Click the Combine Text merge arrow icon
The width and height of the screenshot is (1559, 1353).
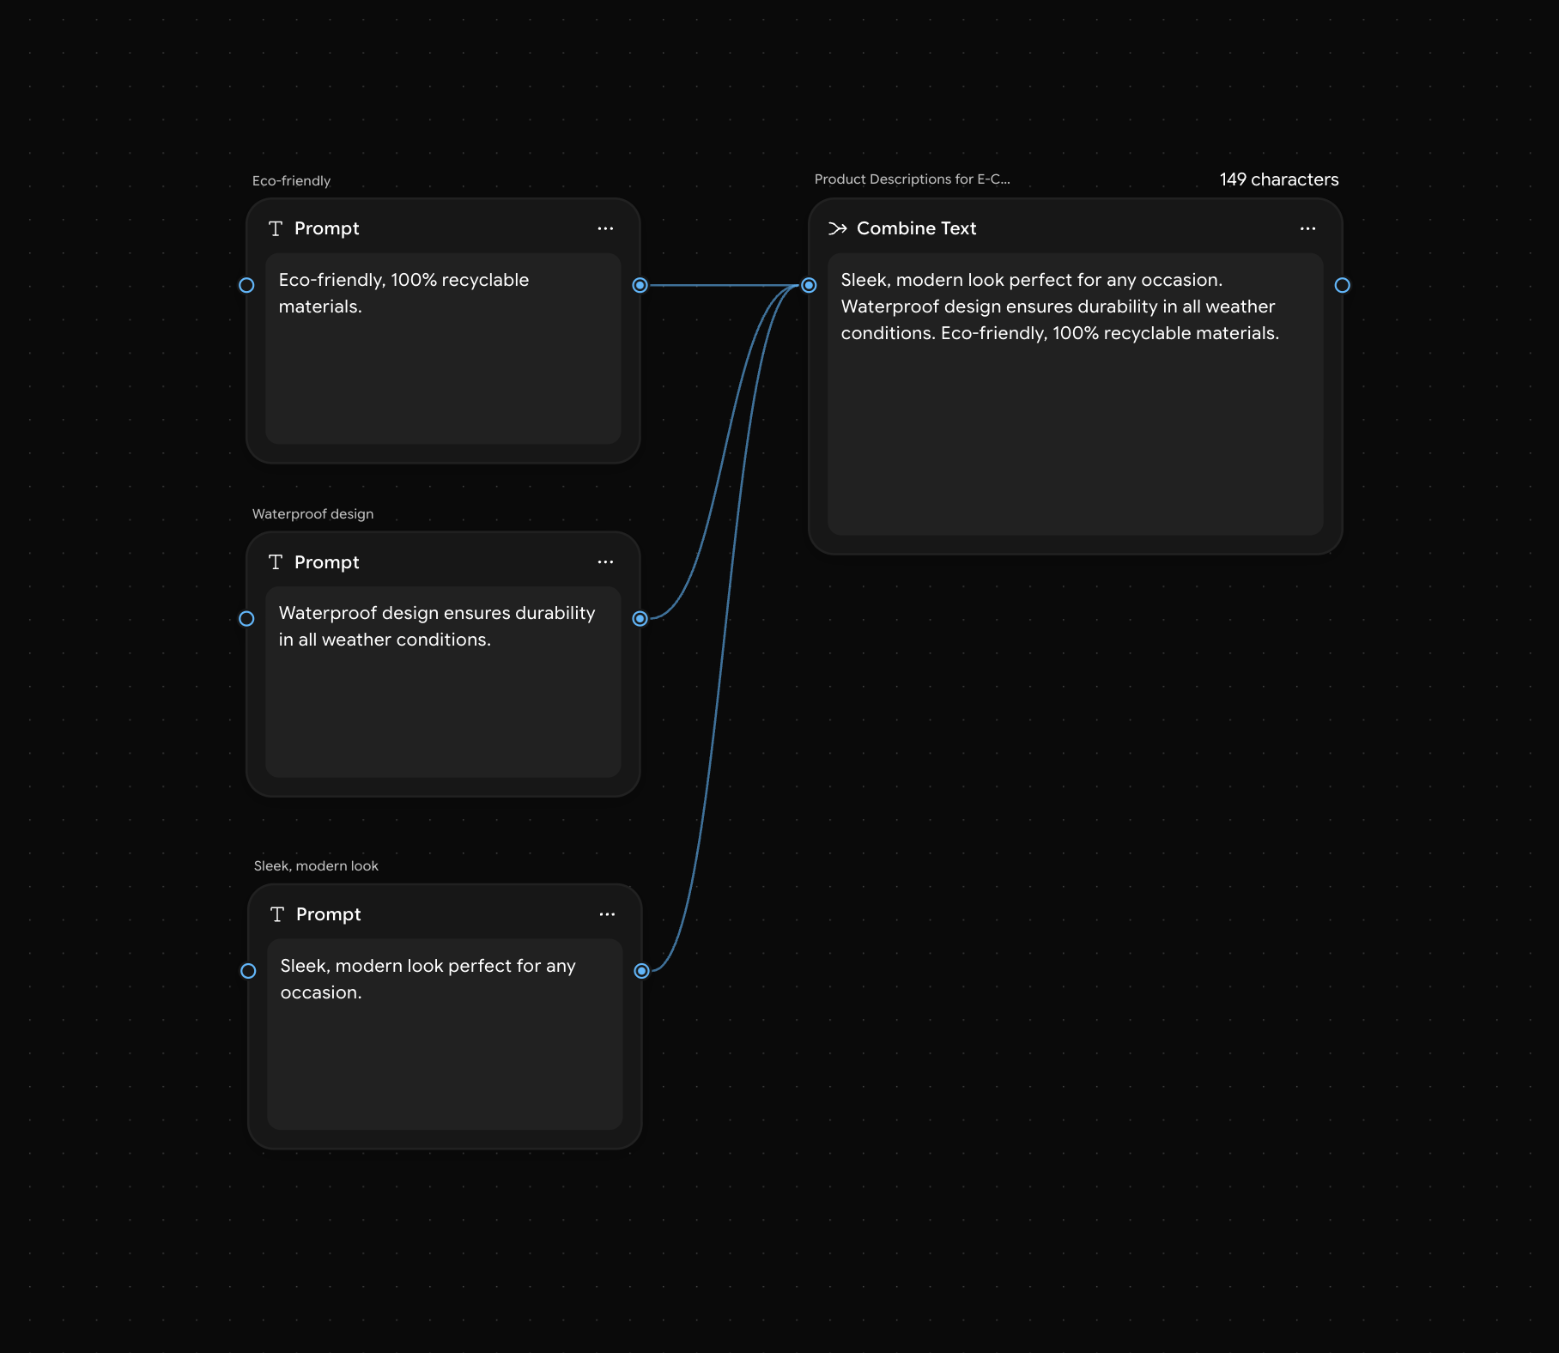click(837, 228)
